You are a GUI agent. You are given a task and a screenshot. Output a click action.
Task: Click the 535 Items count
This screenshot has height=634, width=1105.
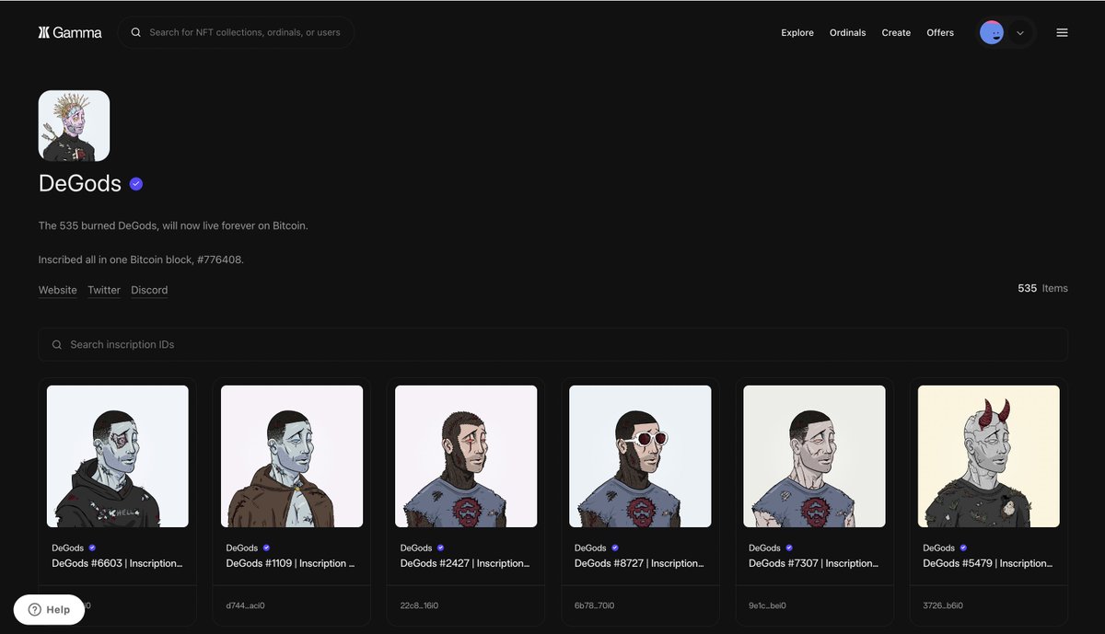tap(1042, 288)
